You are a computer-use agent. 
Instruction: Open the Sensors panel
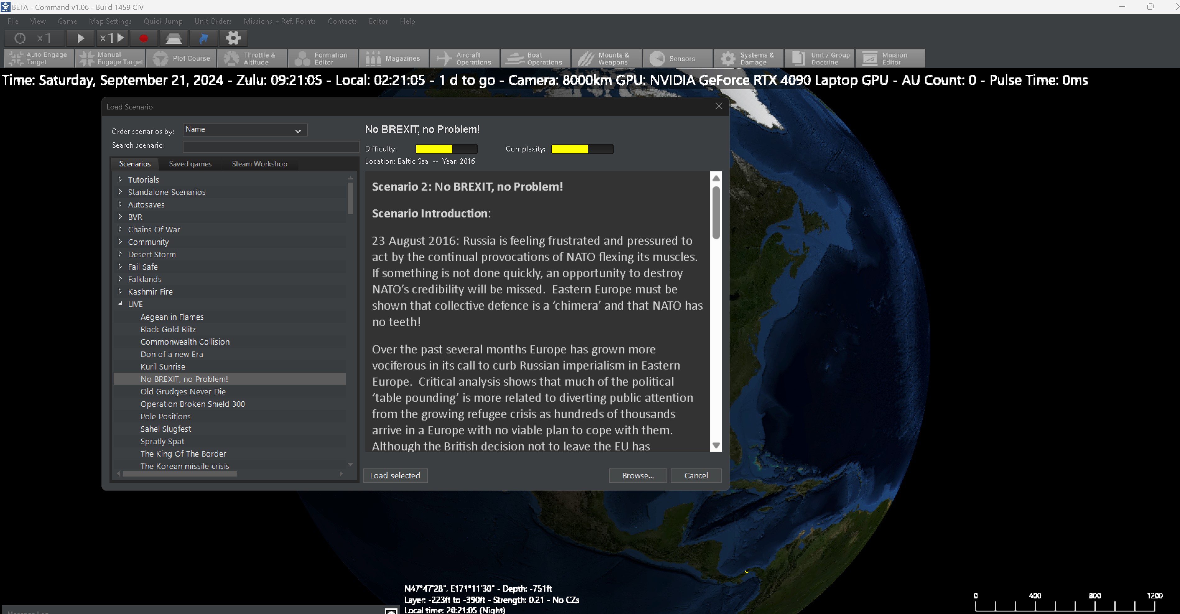click(678, 58)
